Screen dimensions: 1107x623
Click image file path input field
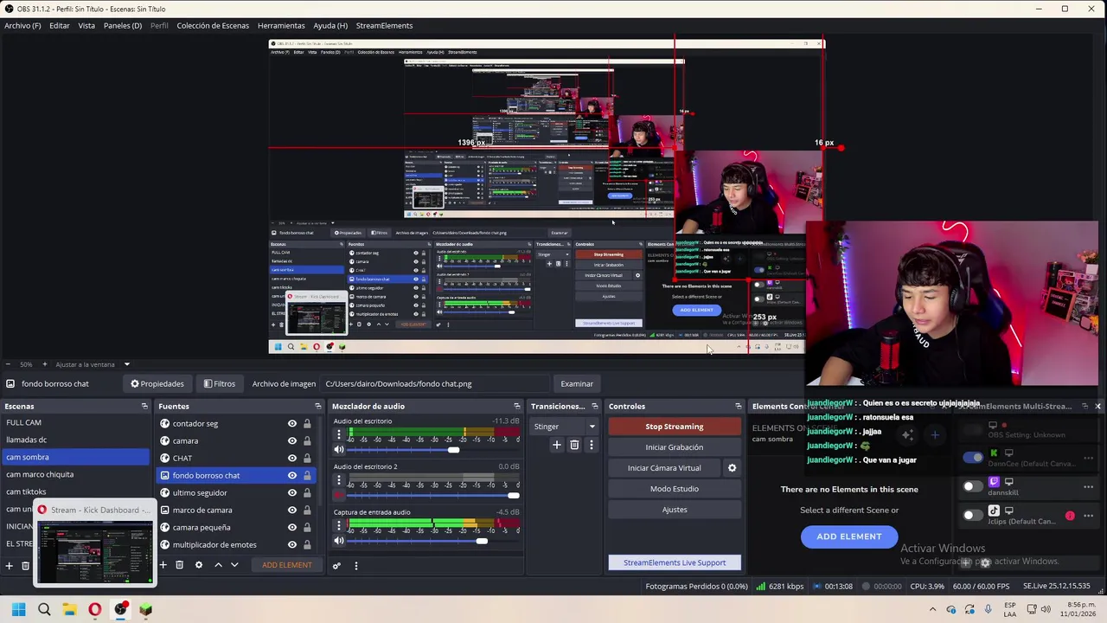435,384
